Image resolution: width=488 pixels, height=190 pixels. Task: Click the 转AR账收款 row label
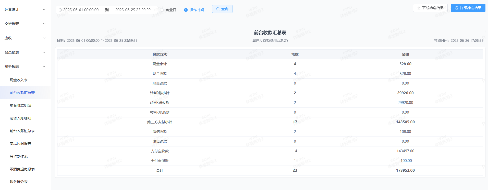[160, 103]
